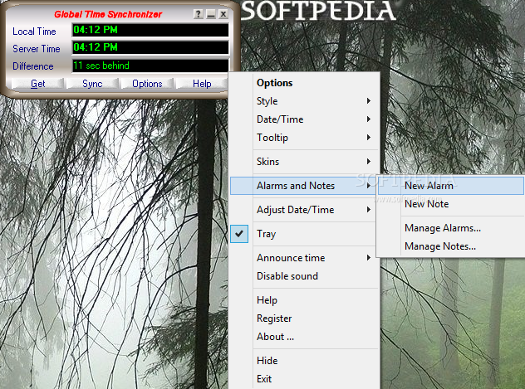Close the Global Time Synchronizer window
This screenshot has height=389, width=525.
(x=223, y=14)
